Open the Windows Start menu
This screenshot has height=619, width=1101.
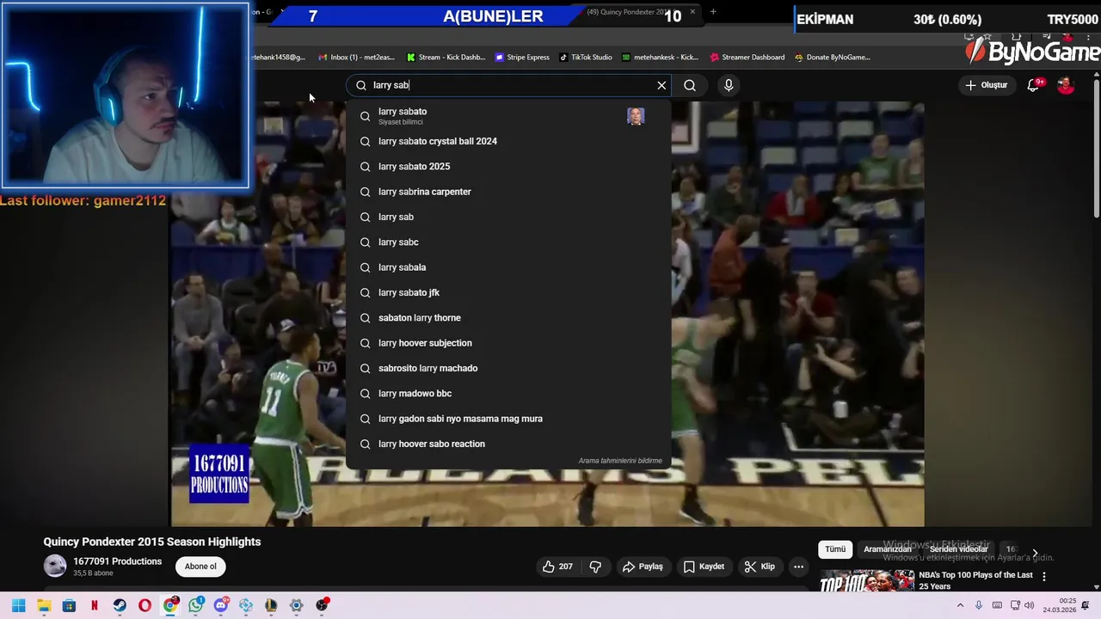tap(19, 605)
